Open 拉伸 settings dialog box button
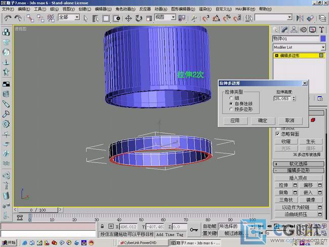This screenshot has width=329, height=247. (x=295, y=185)
